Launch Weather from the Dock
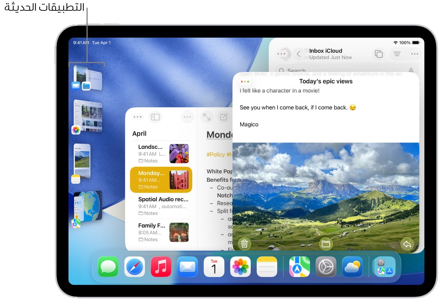Screen dimensions: 439x299 pos(352,267)
